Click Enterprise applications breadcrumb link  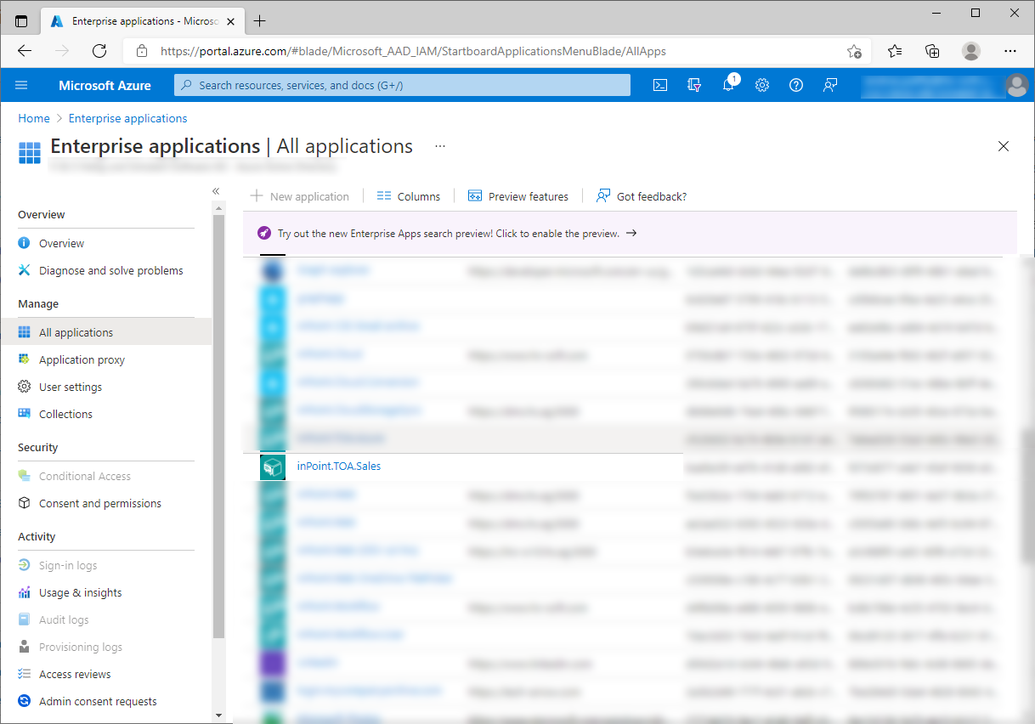pyautogui.click(x=128, y=118)
